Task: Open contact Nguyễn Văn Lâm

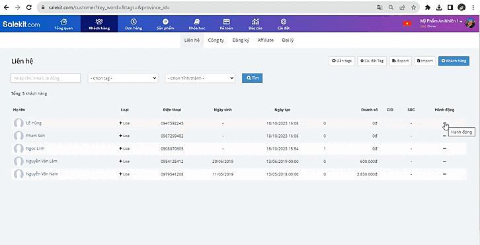Action: point(42,161)
